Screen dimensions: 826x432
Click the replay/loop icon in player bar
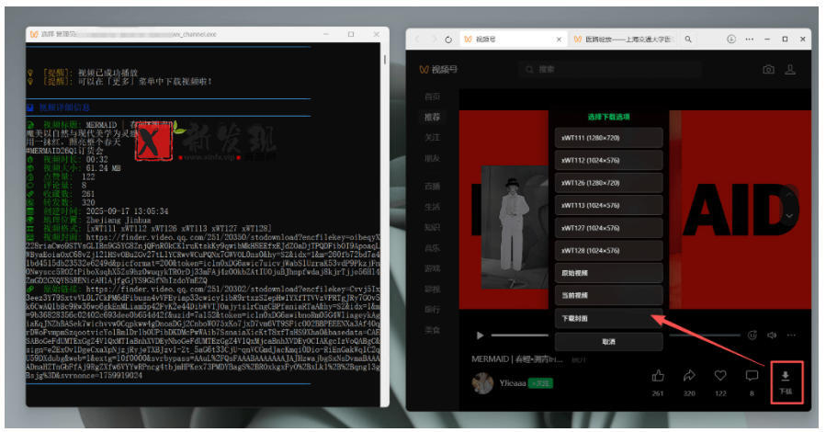click(752, 335)
